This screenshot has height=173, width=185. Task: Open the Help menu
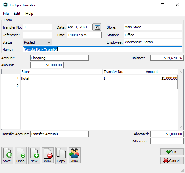[29, 14]
